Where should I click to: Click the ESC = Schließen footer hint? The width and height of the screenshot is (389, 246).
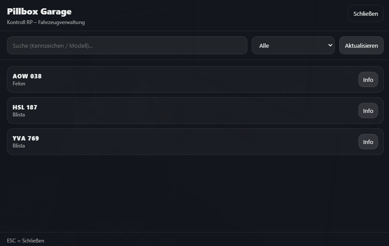pos(25,241)
